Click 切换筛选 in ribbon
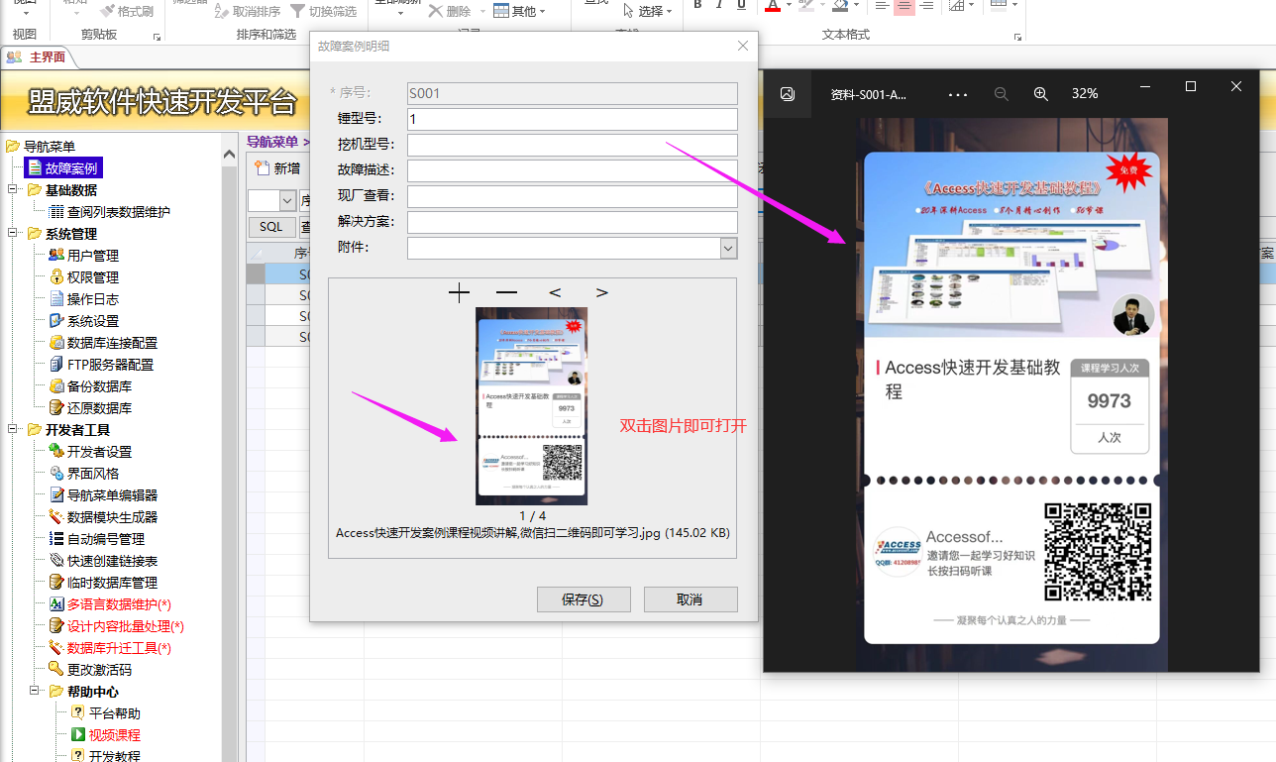Viewport: 1276px width, 762px height. [323, 11]
